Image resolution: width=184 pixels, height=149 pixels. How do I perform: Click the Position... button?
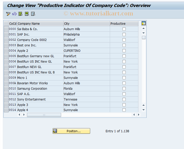coord(71,131)
